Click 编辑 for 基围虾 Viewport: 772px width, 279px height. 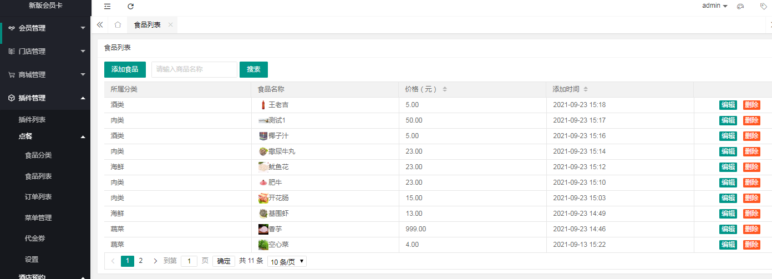728,214
